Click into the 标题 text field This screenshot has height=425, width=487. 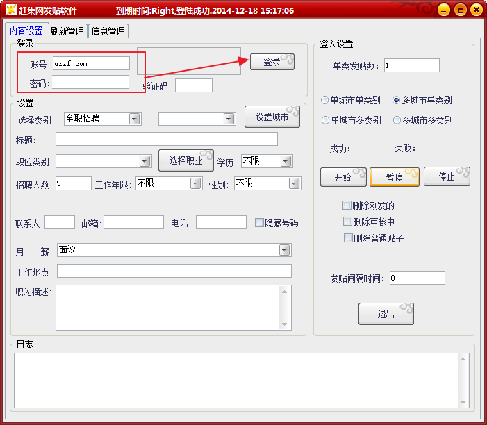(x=167, y=139)
